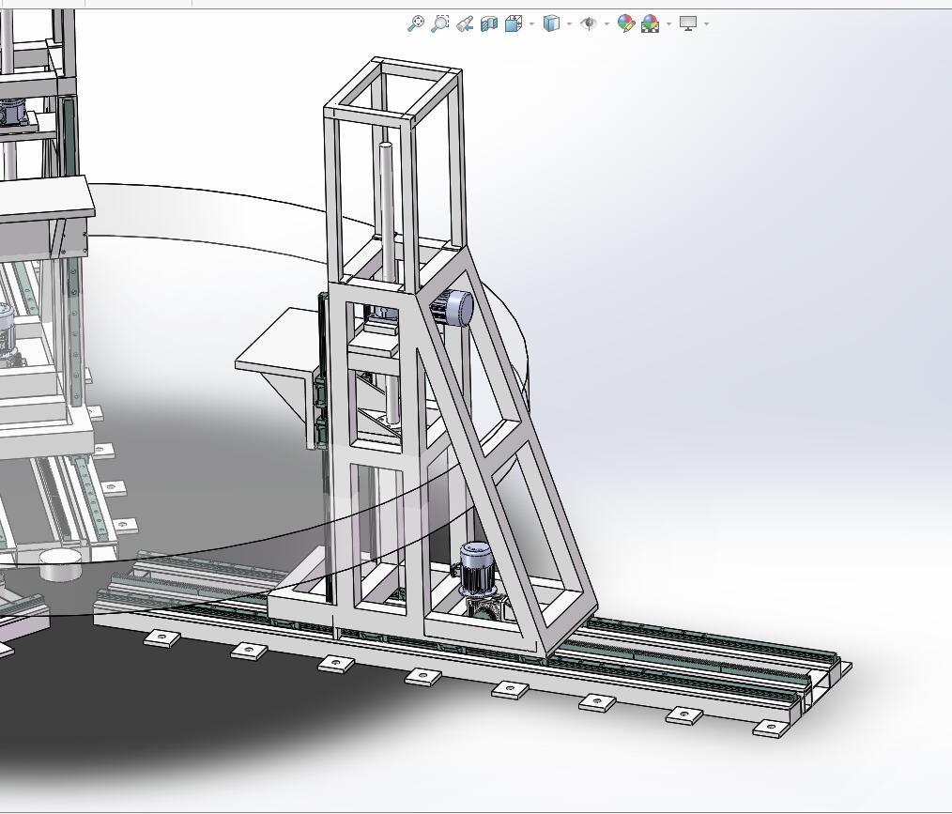Select the blue motor at the tower base
Image resolution: width=952 pixels, height=814 pixels.
click(x=475, y=569)
